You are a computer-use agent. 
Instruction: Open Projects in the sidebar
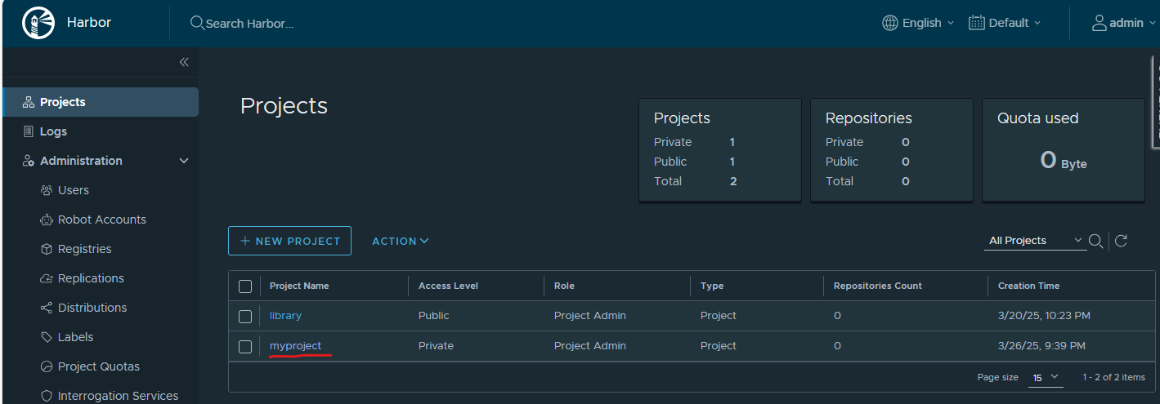click(x=100, y=102)
